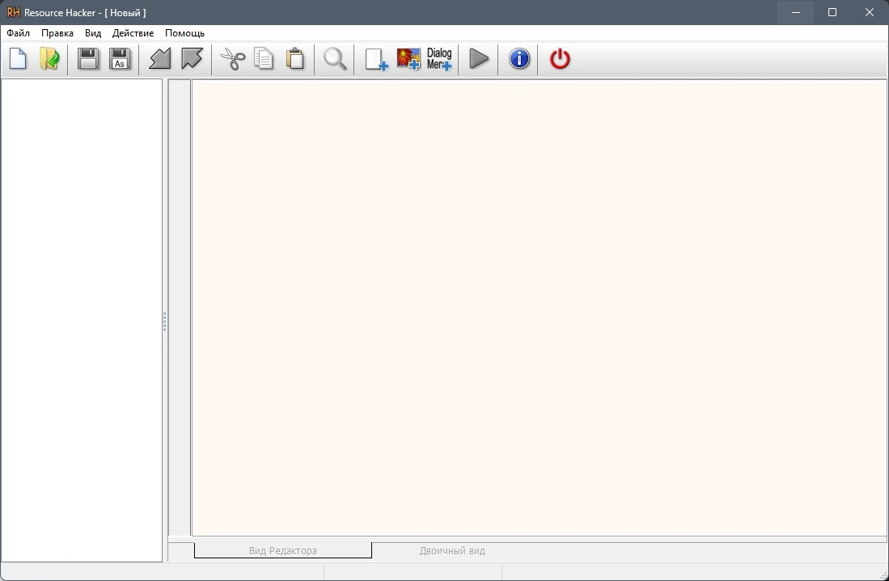Click the clipboard Paste icon
The height and width of the screenshot is (581, 889).
(x=295, y=59)
